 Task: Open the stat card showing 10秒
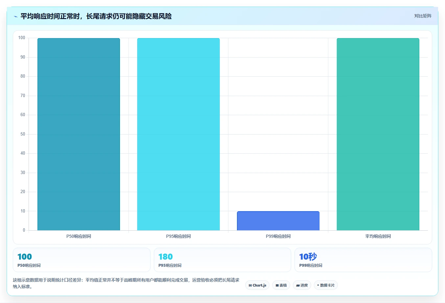[363, 260]
